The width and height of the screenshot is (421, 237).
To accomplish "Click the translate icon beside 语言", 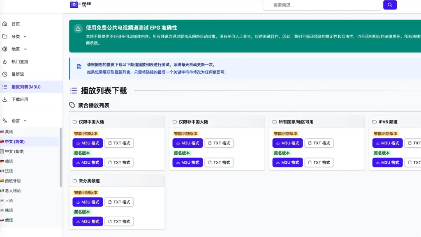I will tap(5, 121).
